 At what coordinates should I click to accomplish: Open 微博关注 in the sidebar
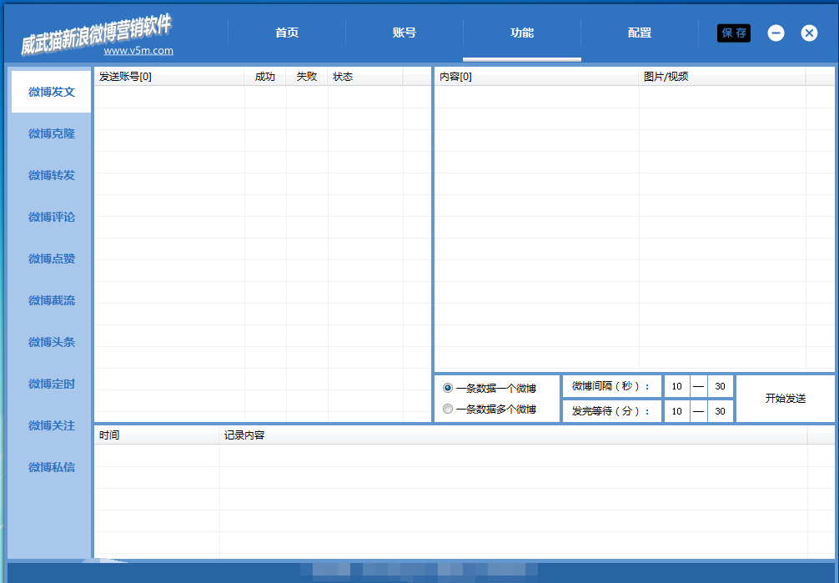click(x=52, y=426)
